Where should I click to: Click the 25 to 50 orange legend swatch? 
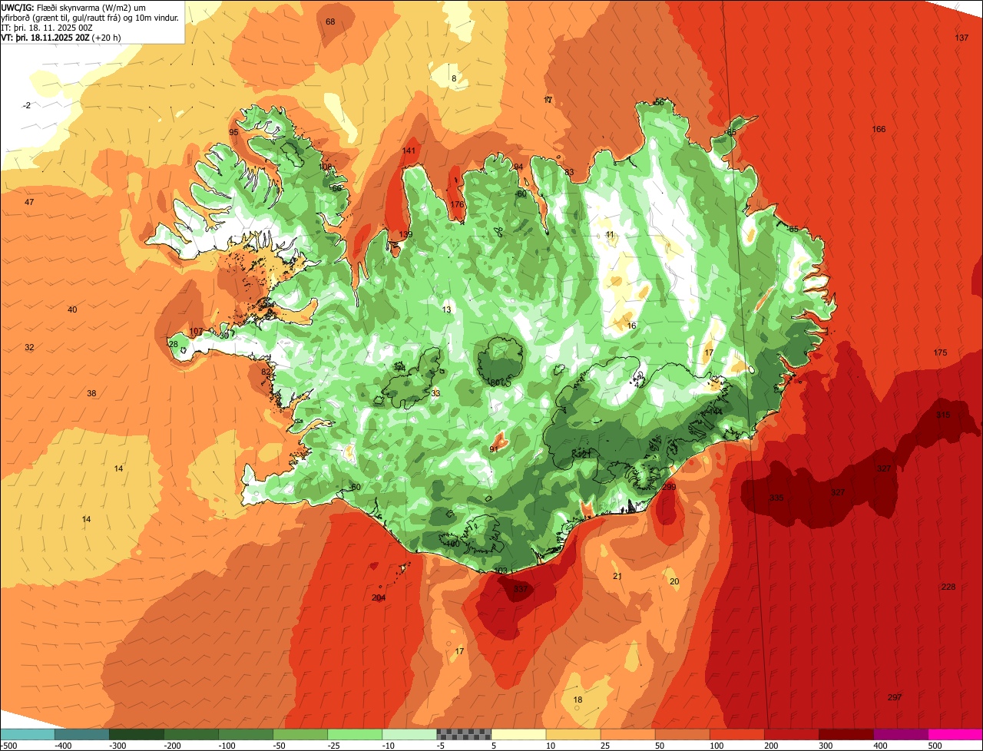628,734
